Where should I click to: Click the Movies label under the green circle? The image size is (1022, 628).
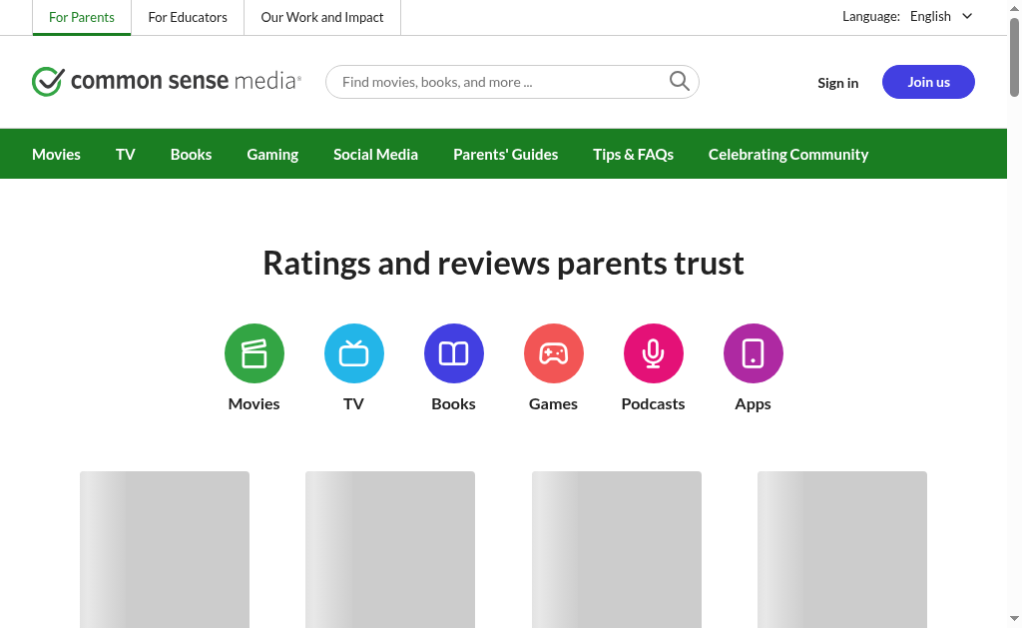pyautogui.click(x=255, y=403)
